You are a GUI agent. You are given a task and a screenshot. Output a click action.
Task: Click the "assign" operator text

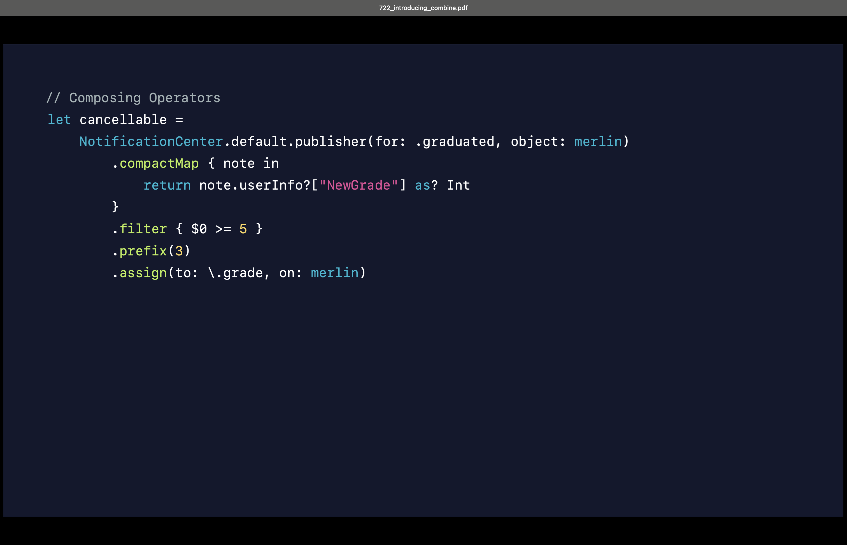(143, 273)
